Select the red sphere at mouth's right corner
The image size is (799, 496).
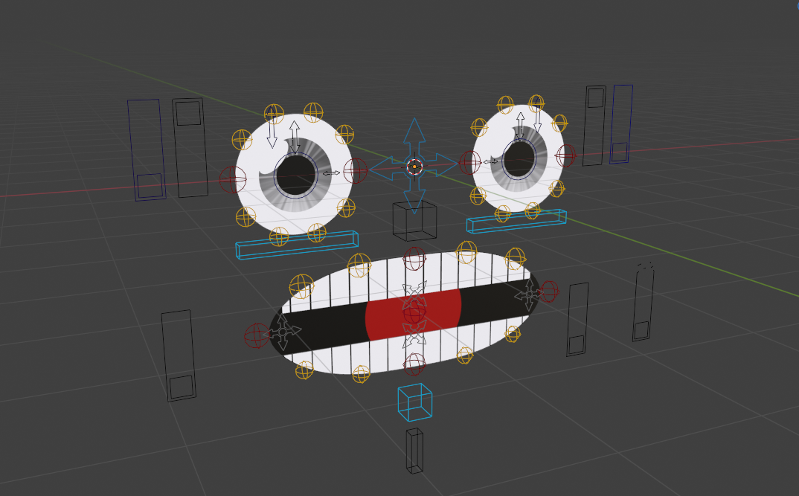pos(549,292)
